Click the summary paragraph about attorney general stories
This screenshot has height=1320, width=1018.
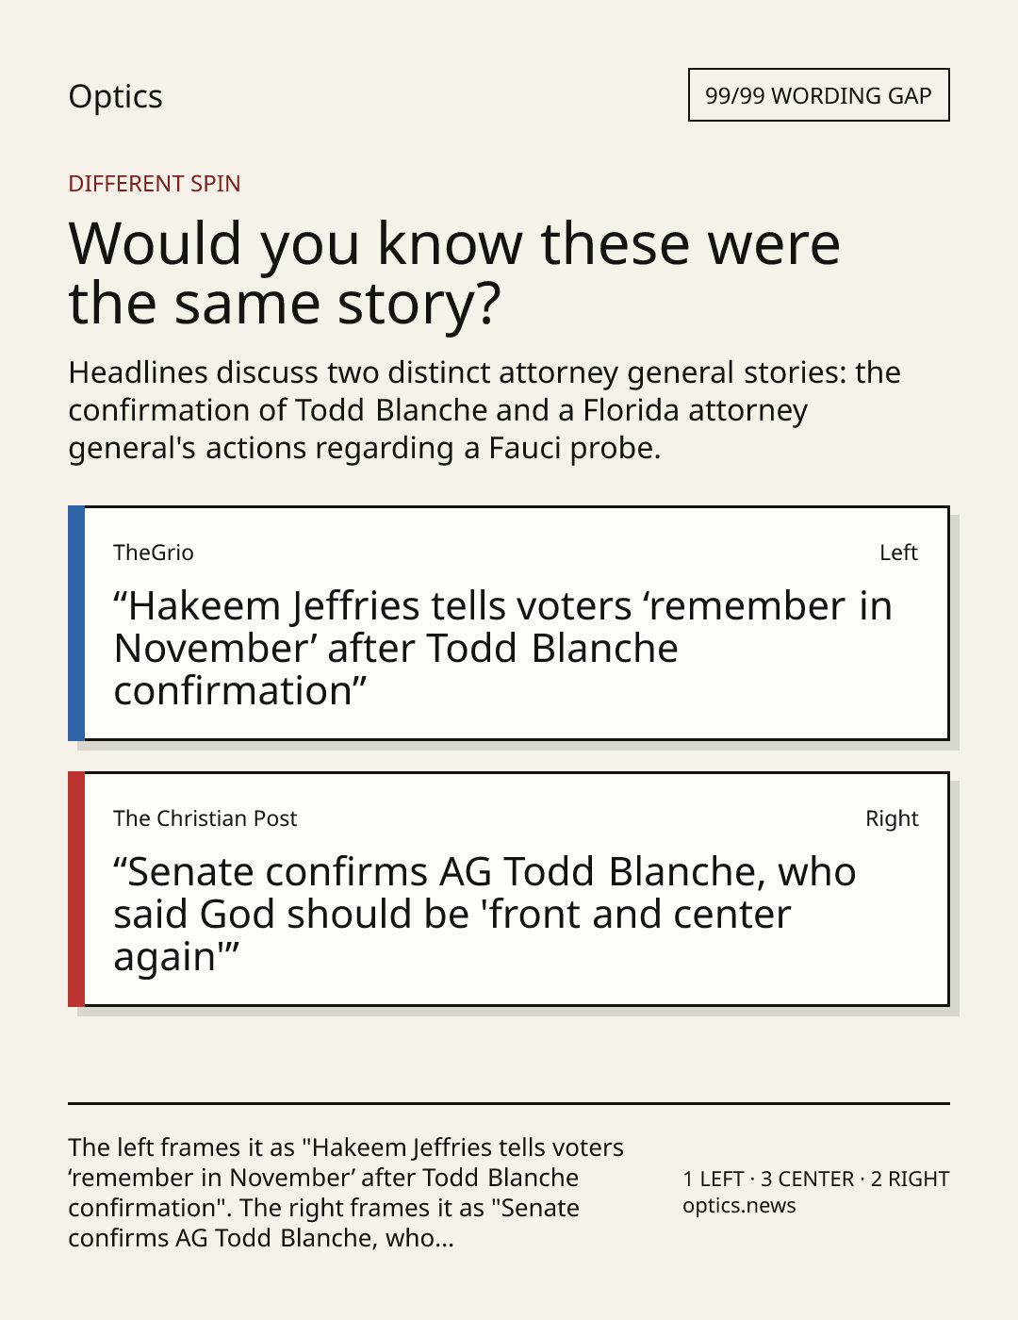click(484, 410)
